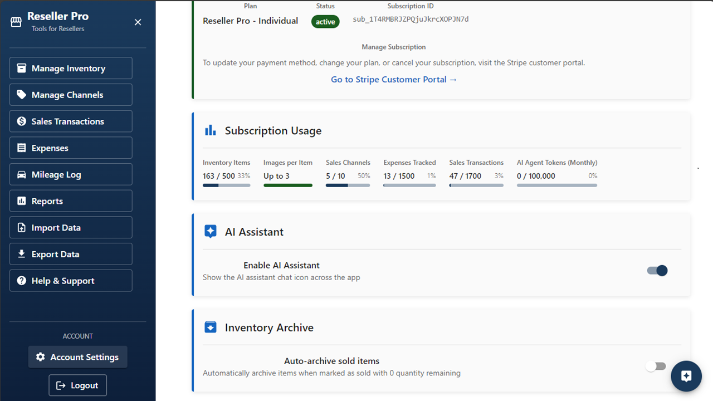The height and width of the screenshot is (401, 713).
Task: Click the Up to 3 images per item value
Action: pos(276,176)
